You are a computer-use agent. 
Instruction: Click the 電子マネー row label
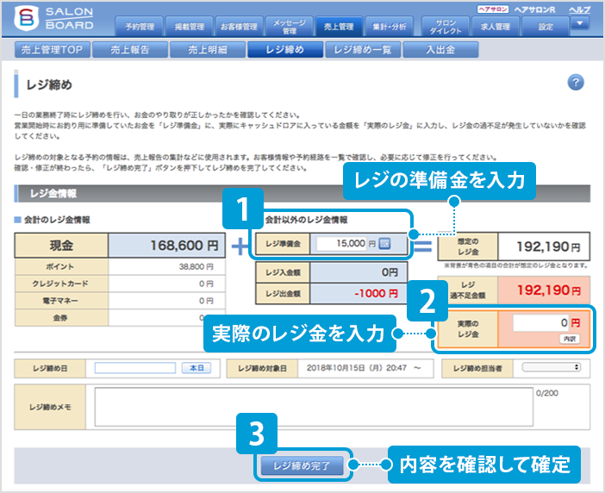click(60, 301)
